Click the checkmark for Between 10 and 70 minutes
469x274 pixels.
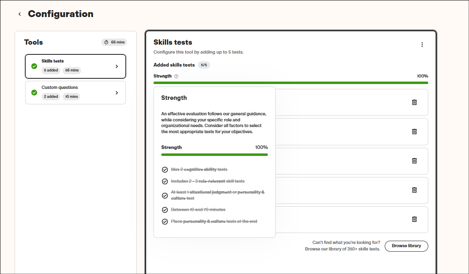coord(165,210)
